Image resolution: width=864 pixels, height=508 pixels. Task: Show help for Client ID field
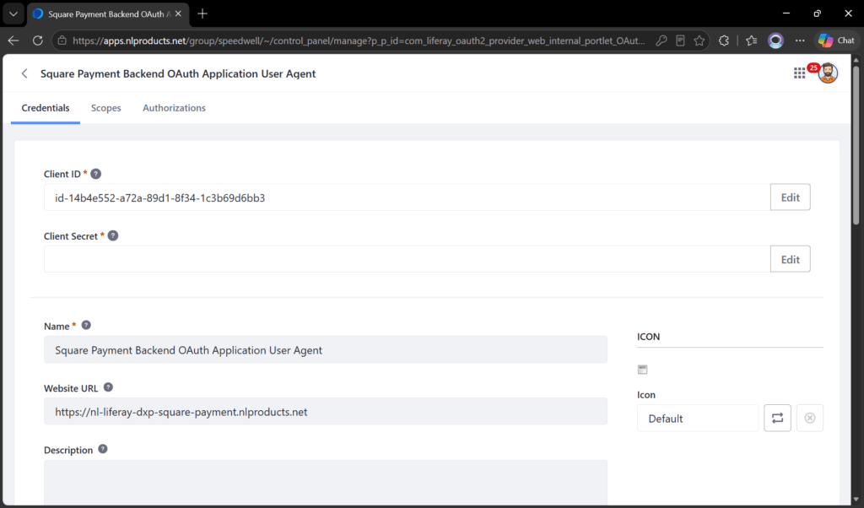click(96, 174)
